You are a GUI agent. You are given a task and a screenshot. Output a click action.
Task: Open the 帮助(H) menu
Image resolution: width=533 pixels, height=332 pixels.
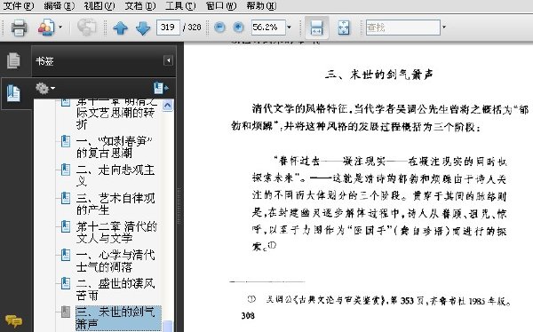262,6
